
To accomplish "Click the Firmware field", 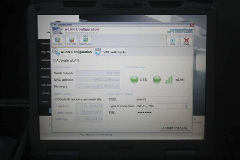I will 98,86.
